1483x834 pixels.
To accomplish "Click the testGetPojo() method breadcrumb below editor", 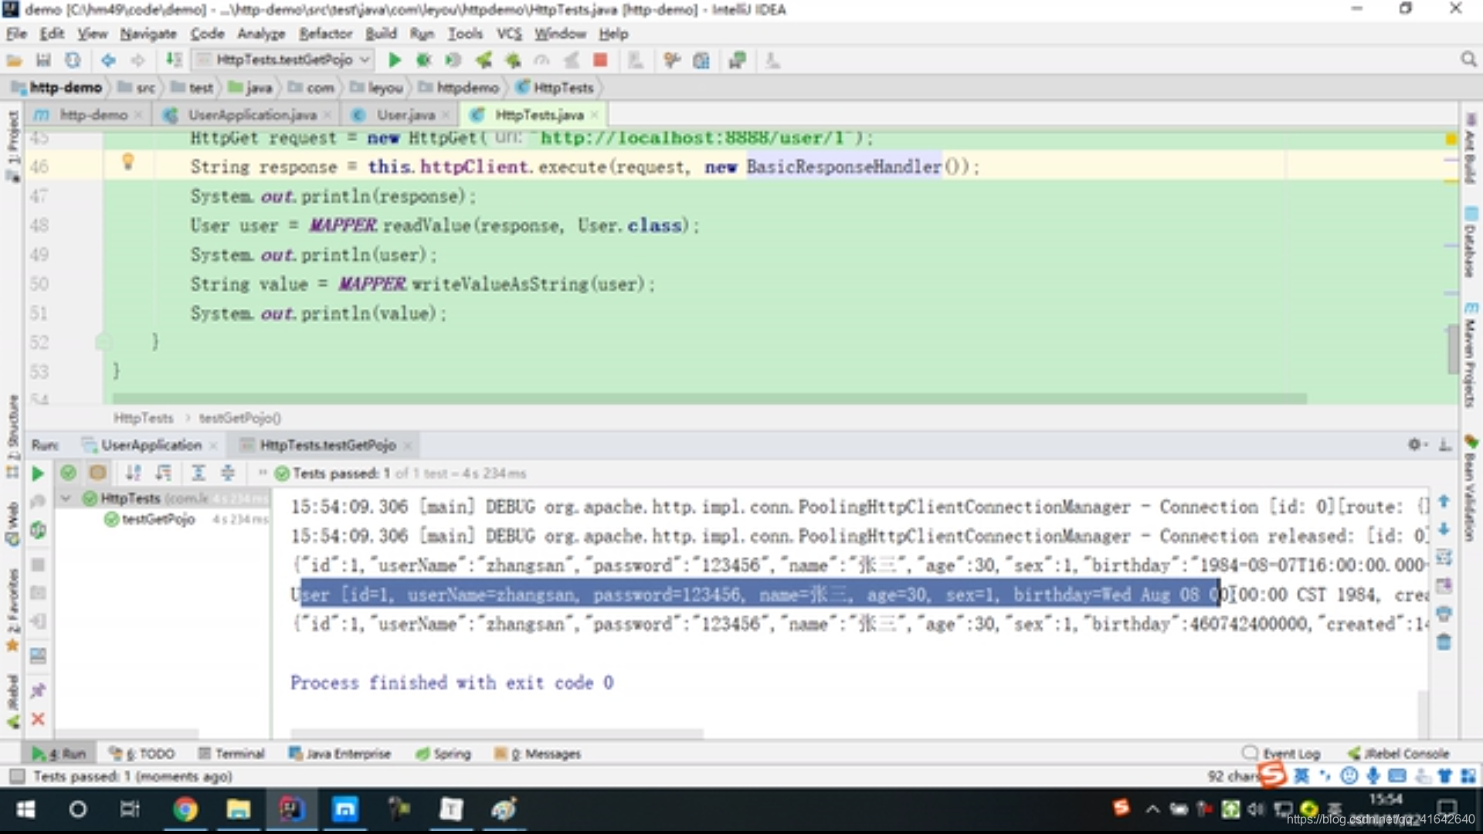I will (x=240, y=418).
